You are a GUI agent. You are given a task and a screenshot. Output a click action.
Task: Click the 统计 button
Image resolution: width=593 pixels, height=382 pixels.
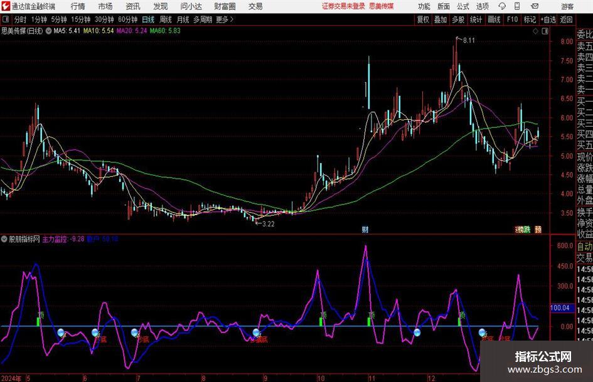[x=476, y=19]
